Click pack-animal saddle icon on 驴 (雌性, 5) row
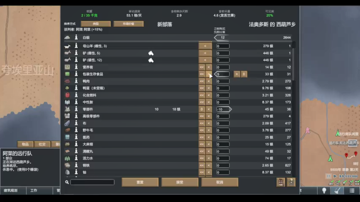This screenshot has height=202, width=360. (151, 53)
